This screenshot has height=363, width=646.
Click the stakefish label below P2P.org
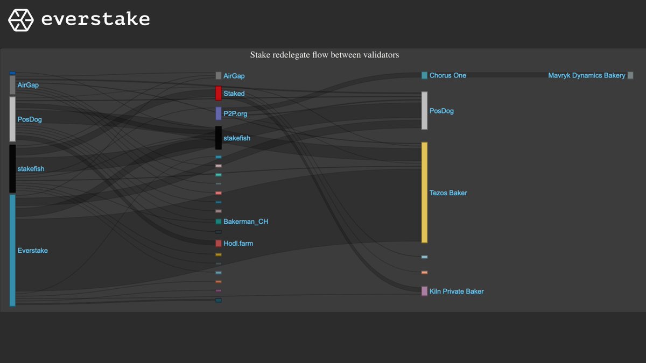(x=237, y=138)
